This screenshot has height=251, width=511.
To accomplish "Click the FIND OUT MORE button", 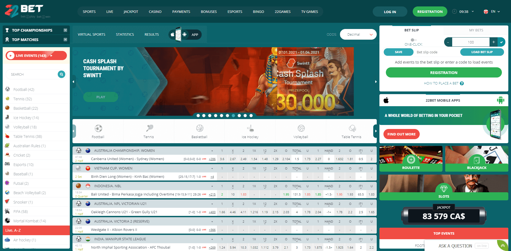I will (401, 134).
